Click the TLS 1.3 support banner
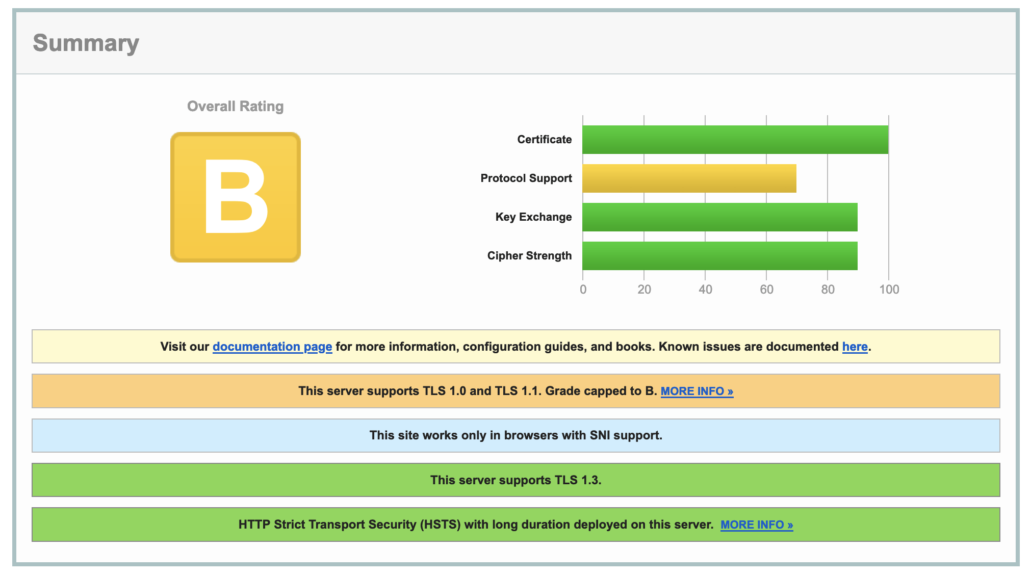The height and width of the screenshot is (576, 1031). tap(516, 480)
